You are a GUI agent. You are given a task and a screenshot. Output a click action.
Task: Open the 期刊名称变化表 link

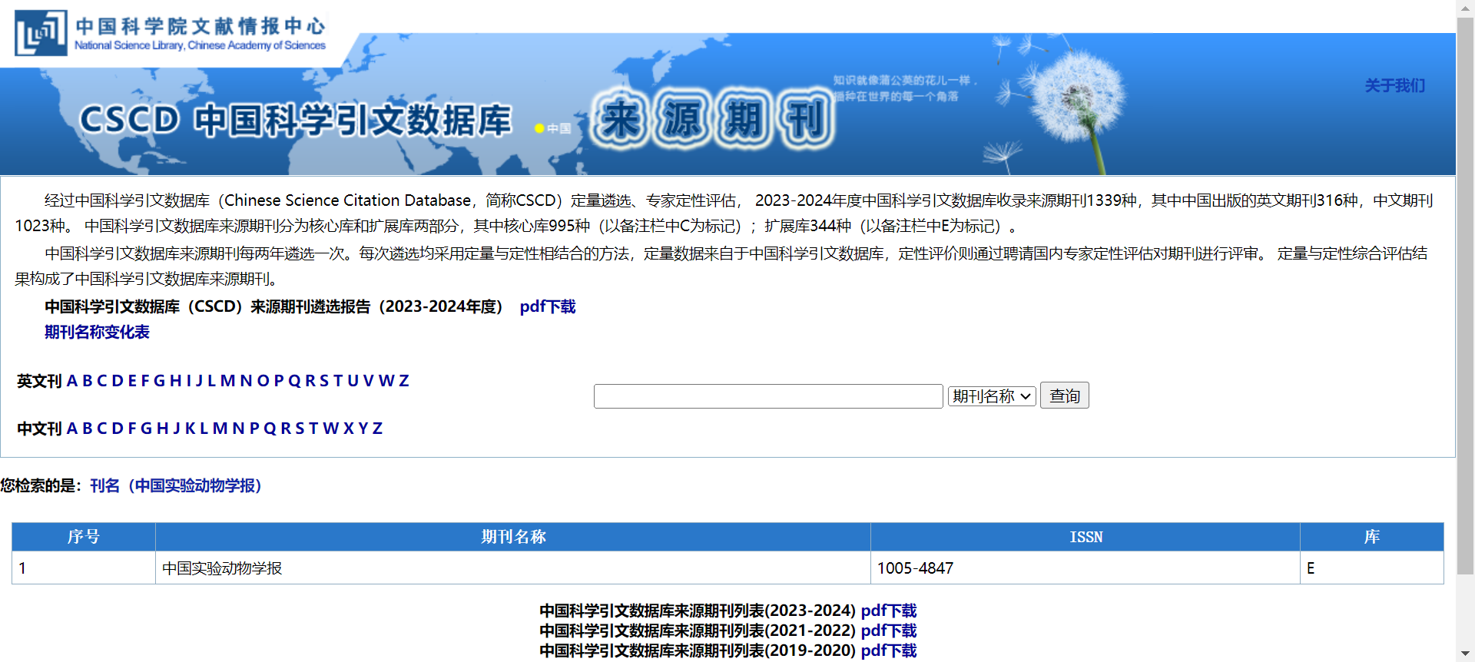tap(97, 332)
